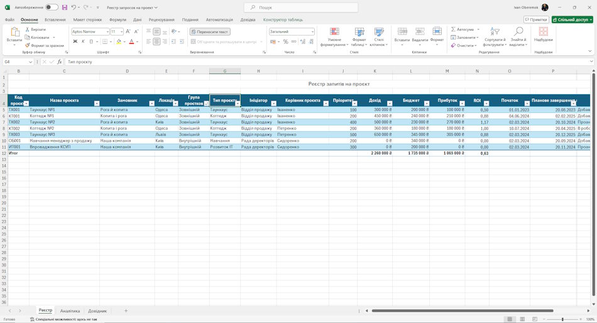This screenshot has width=597, height=323.
Task: Open the Вставлення ribbon tab
Action: click(55, 20)
